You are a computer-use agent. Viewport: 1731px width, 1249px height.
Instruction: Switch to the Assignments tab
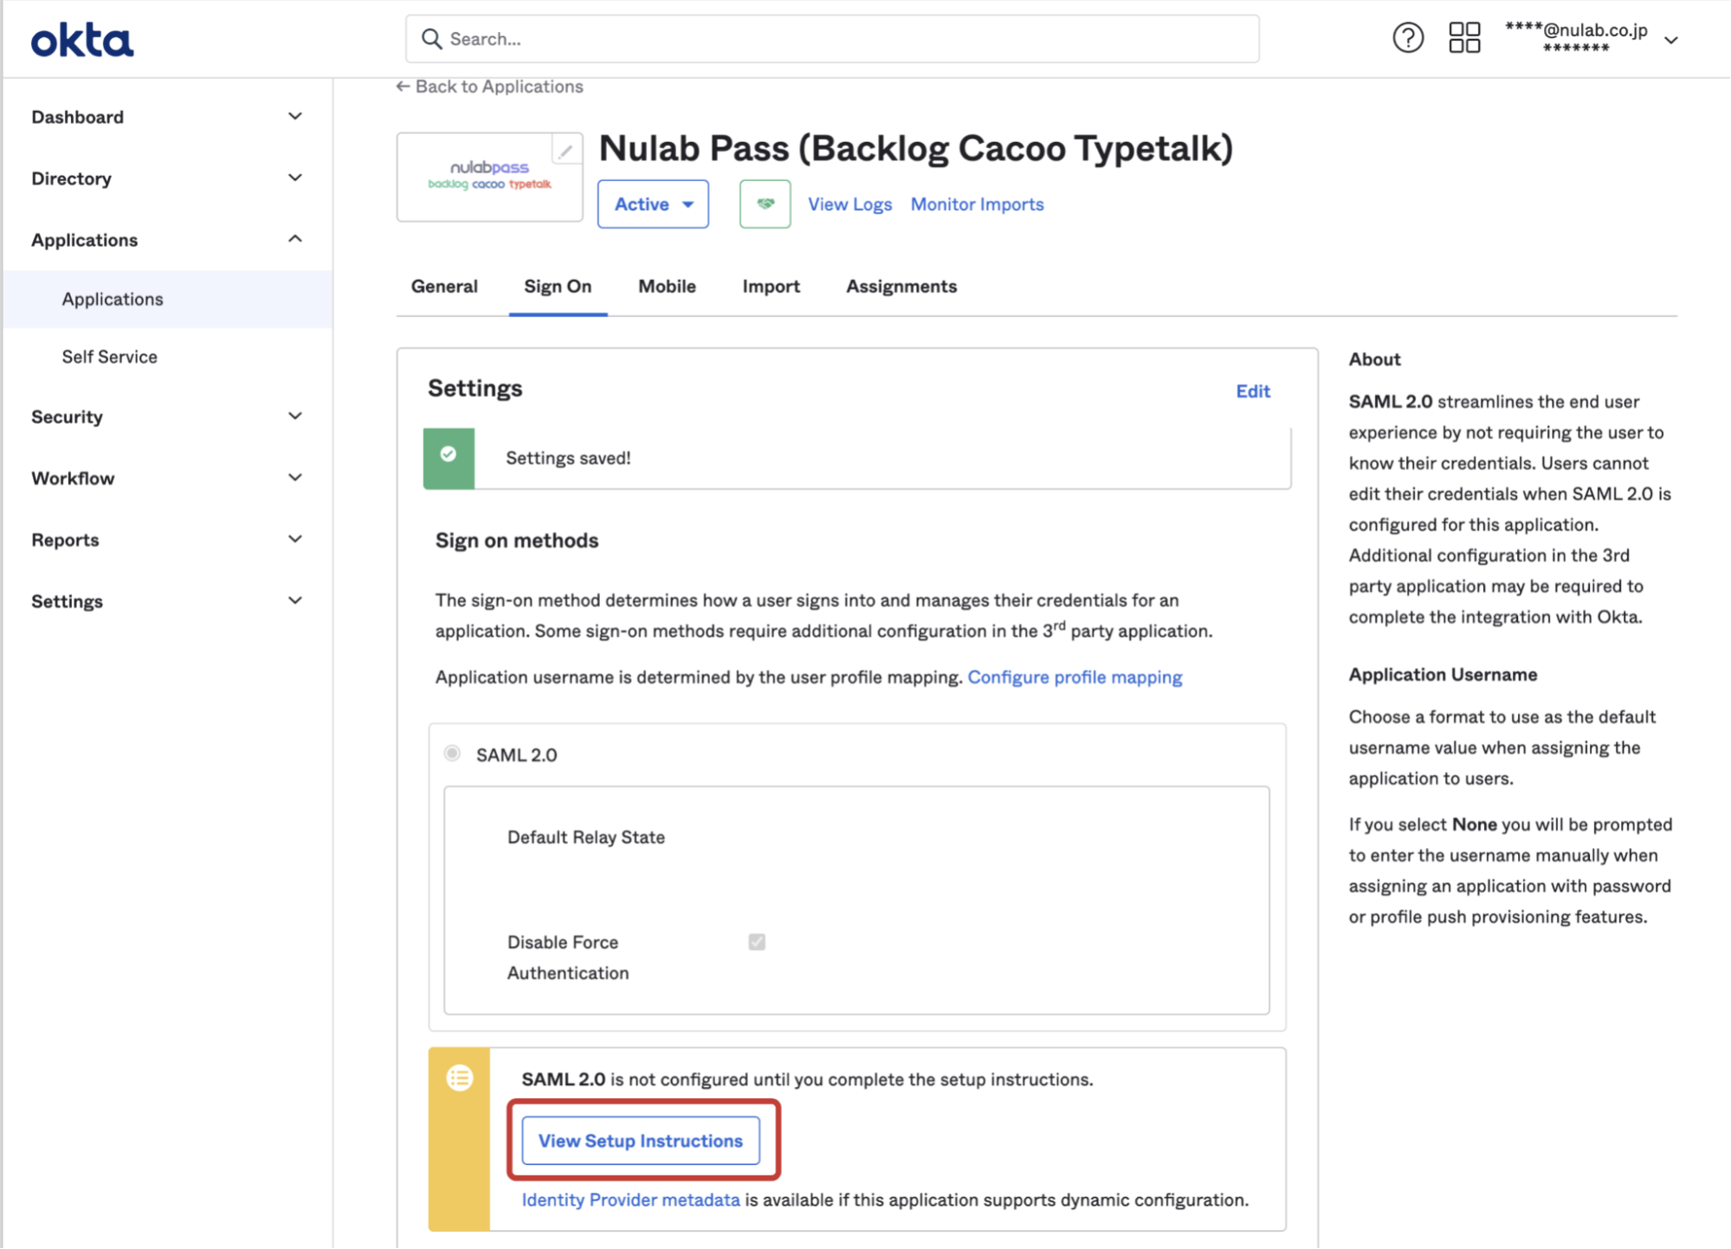[x=901, y=287]
